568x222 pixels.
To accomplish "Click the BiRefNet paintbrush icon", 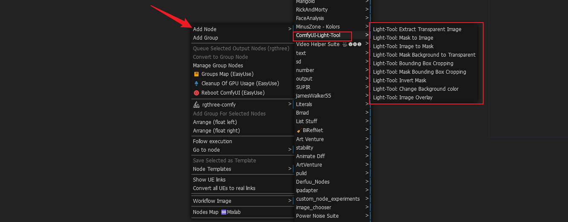I will coord(299,130).
